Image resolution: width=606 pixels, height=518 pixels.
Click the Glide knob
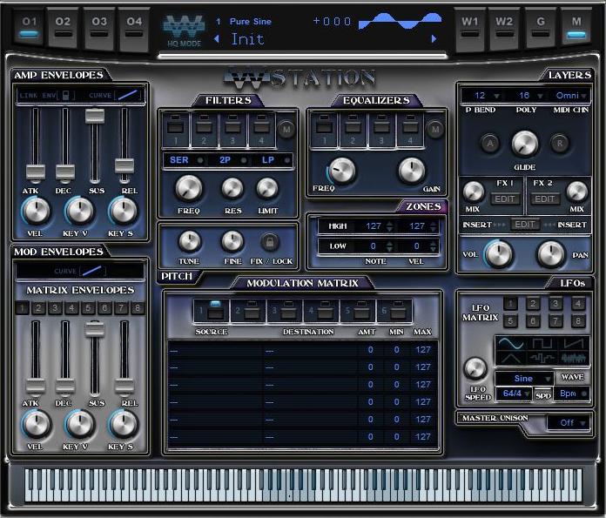pos(525,144)
